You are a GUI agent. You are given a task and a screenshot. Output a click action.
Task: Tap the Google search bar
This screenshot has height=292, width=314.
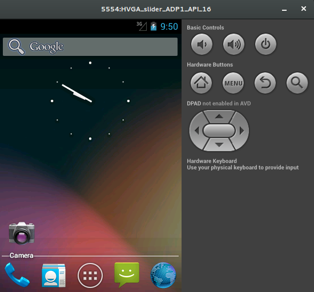point(90,47)
